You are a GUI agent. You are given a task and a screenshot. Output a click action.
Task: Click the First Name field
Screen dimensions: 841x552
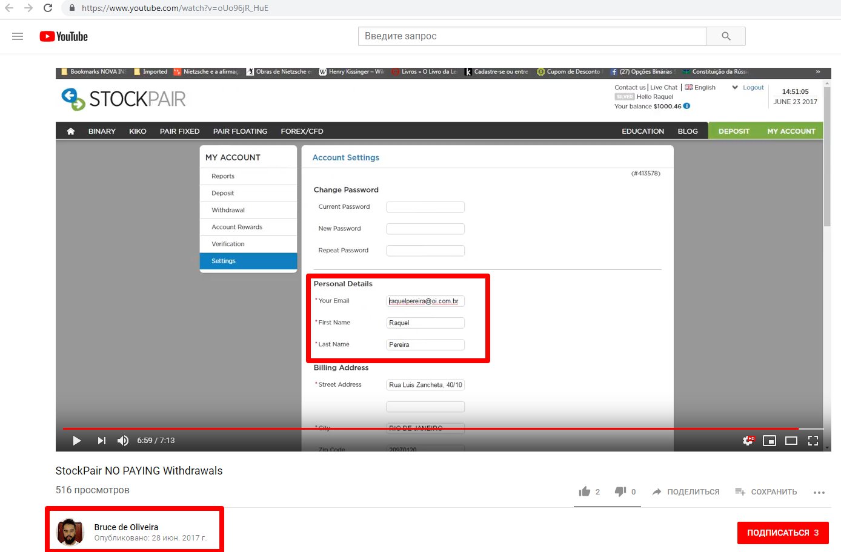click(425, 323)
